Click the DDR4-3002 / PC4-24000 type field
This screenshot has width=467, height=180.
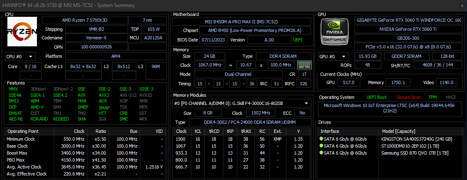tap(250, 122)
